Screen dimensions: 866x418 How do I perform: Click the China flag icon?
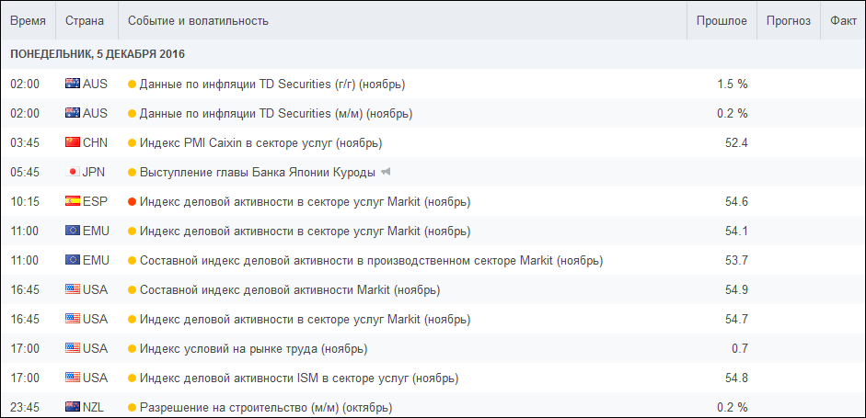72,143
